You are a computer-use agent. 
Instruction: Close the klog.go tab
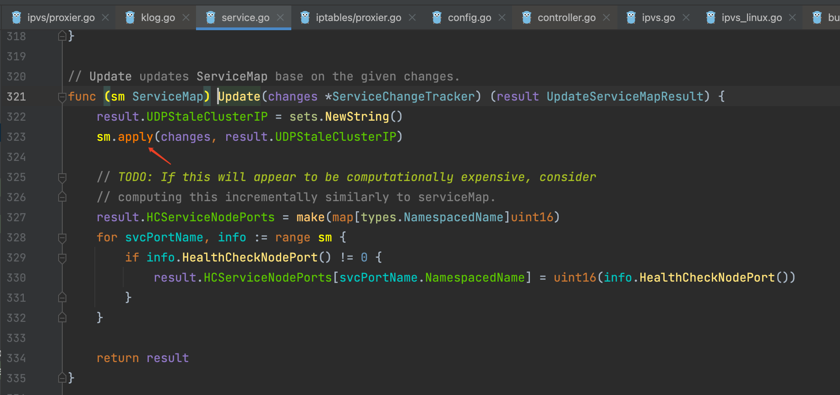point(186,17)
